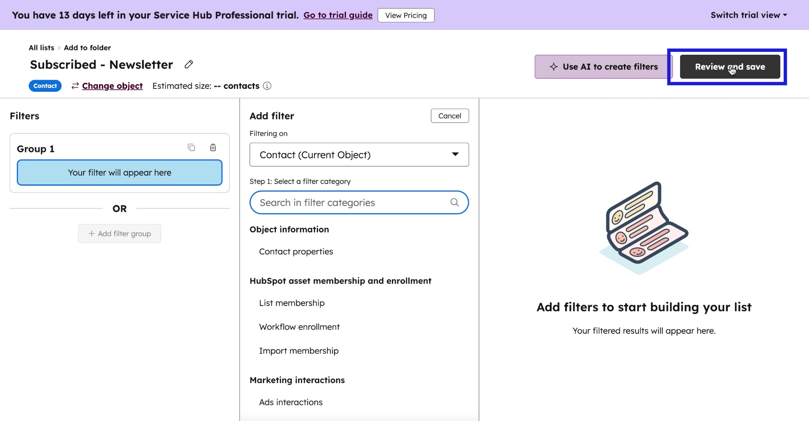Delete Group 1 with the trash icon

[x=213, y=147]
